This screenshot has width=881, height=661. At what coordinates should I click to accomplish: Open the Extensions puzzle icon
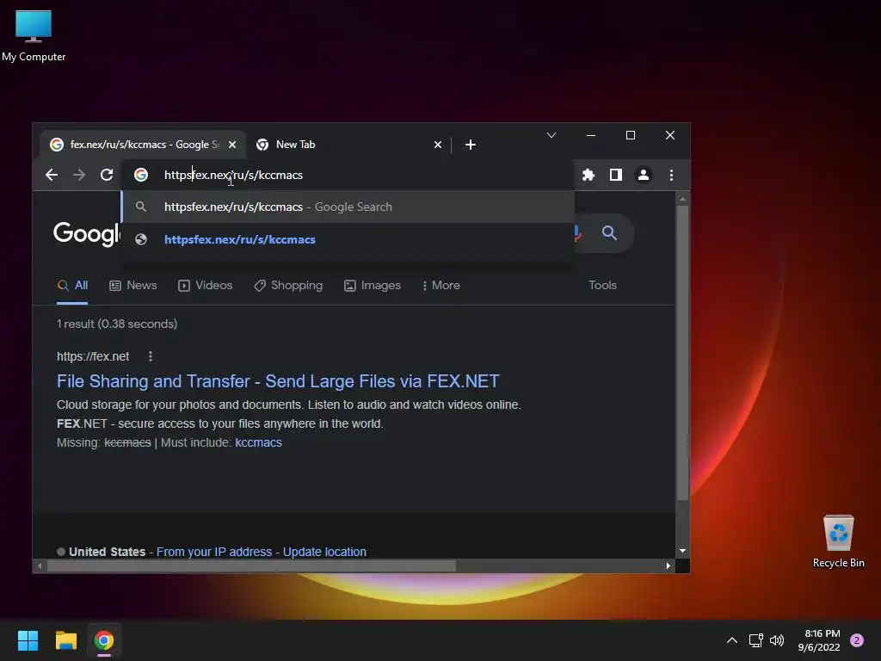(588, 175)
